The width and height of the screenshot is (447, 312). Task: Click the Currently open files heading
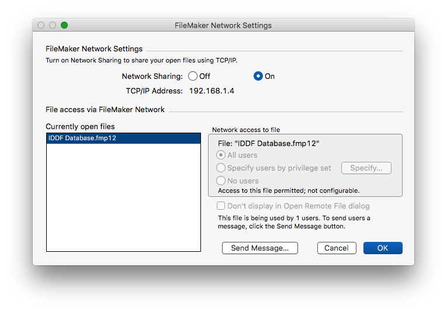(x=80, y=127)
